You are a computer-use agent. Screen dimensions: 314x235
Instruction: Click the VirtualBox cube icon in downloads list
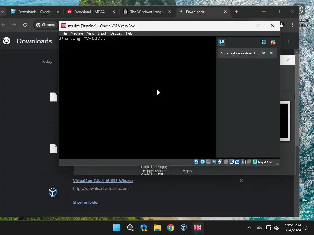pyautogui.click(x=53, y=192)
